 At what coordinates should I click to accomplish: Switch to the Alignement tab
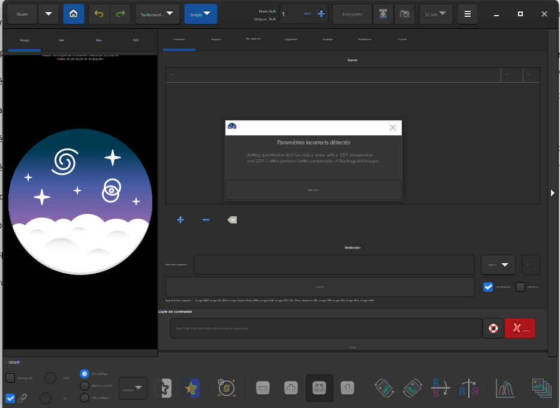[x=291, y=39]
